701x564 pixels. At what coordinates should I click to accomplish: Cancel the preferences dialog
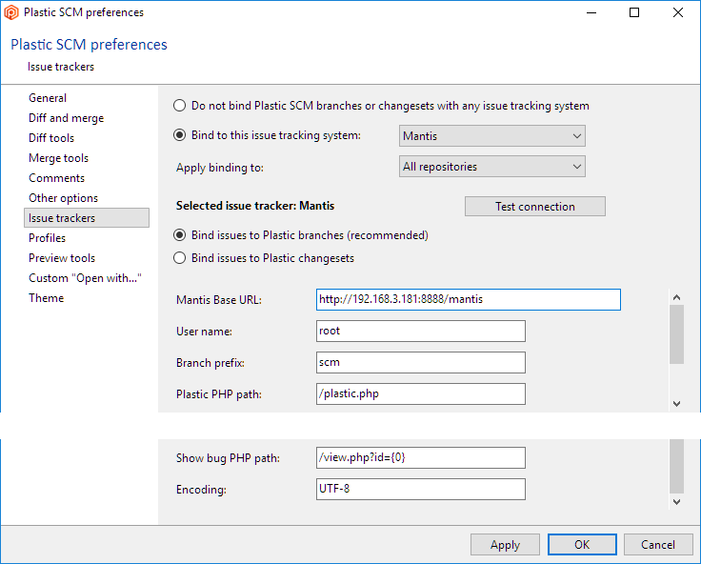[x=657, y=545]
